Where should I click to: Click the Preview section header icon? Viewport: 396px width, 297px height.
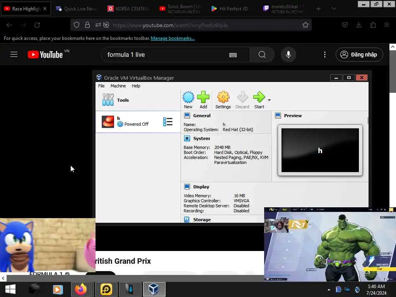click(x=278, y=116)
